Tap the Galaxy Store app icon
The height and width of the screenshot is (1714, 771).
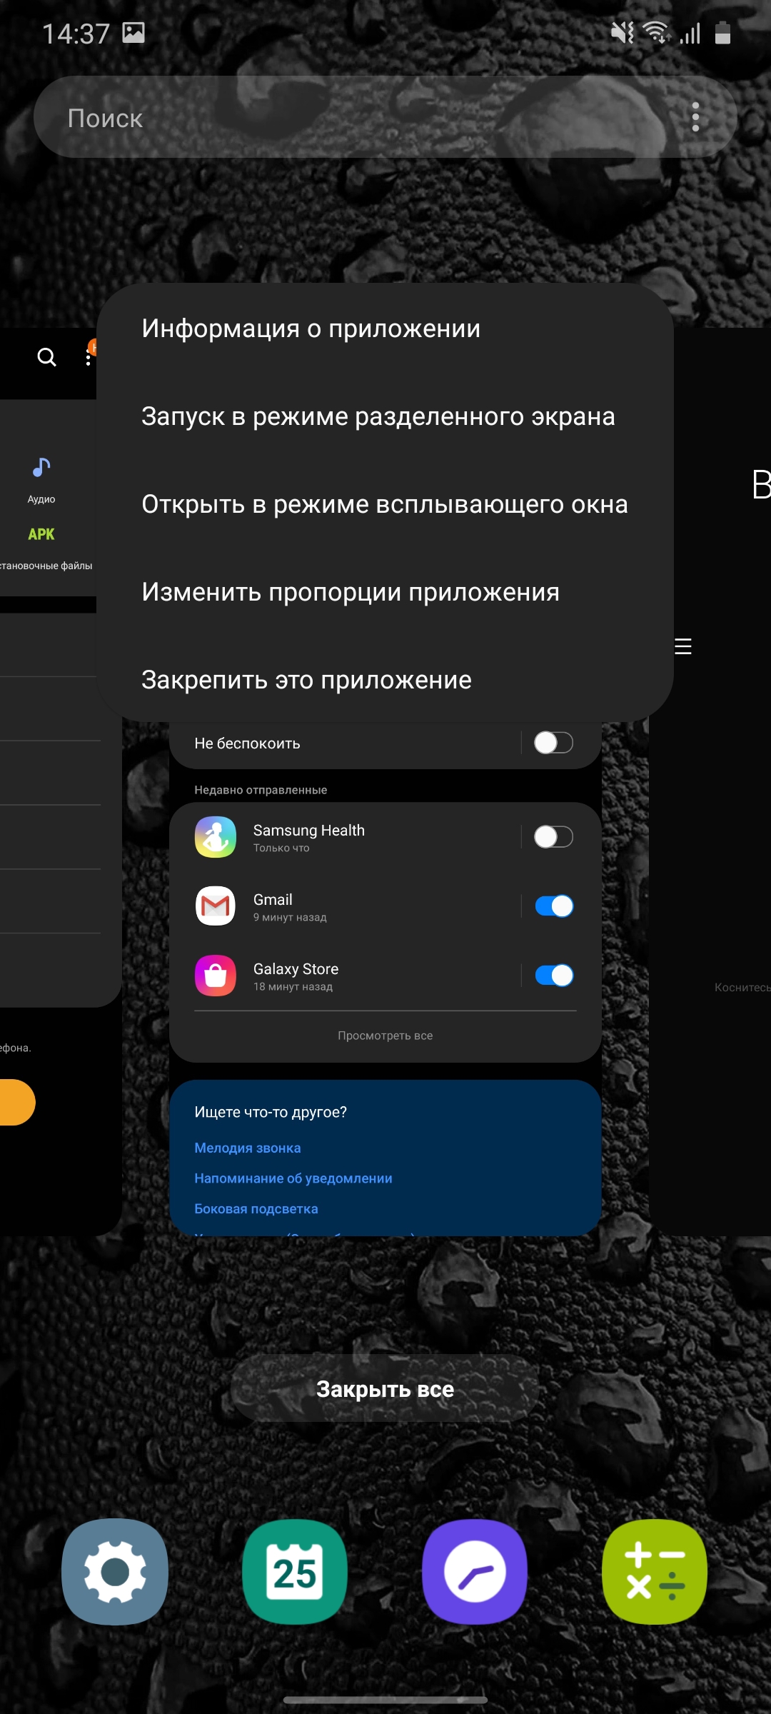[x=216, y=976]
